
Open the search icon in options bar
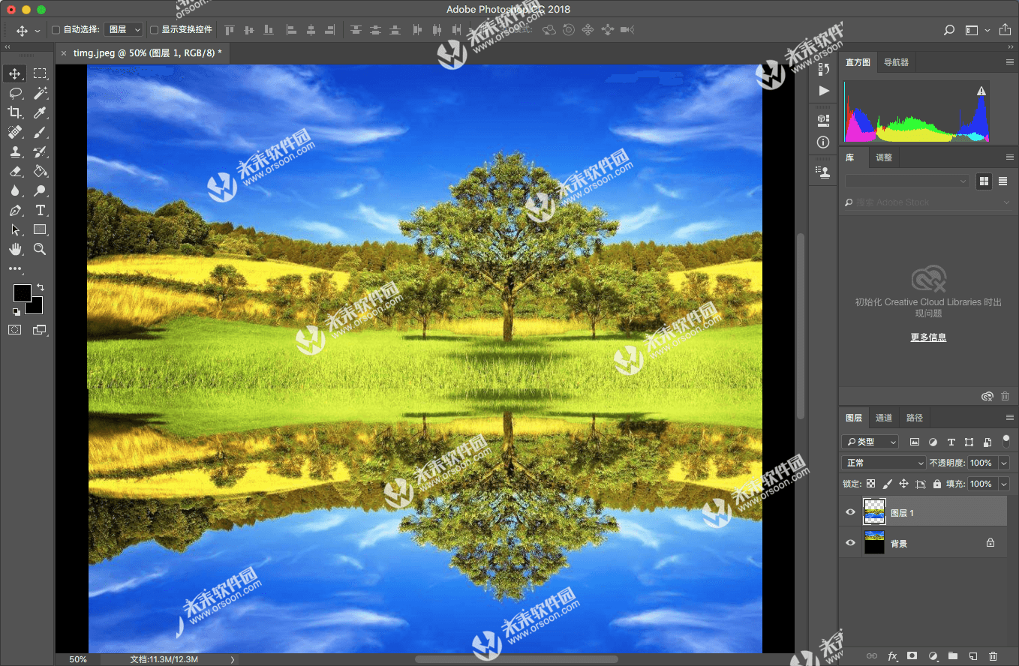(949, 30)
